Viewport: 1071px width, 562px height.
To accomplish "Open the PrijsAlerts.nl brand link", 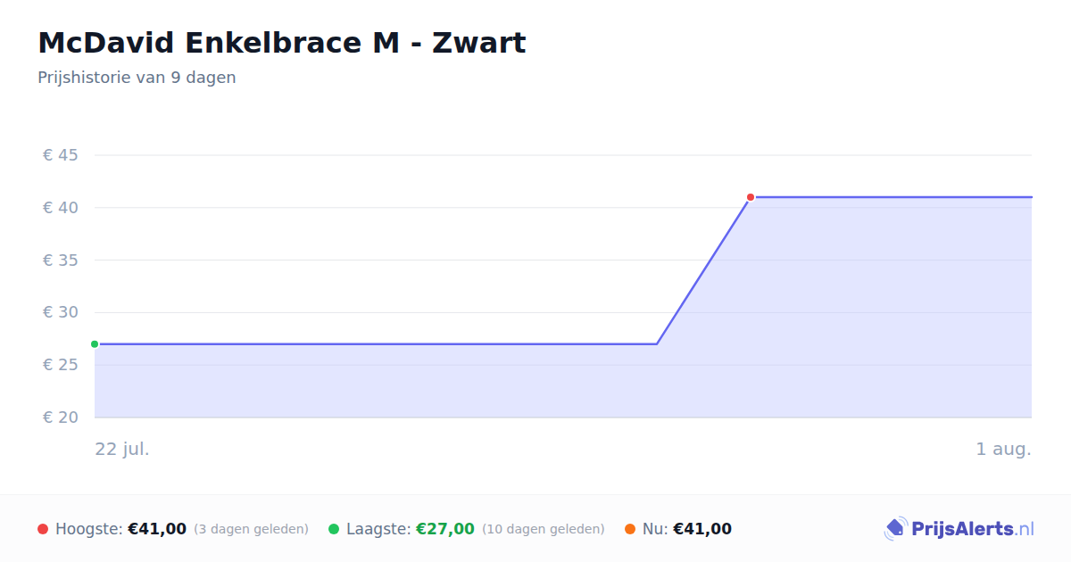I will [959, 529].
